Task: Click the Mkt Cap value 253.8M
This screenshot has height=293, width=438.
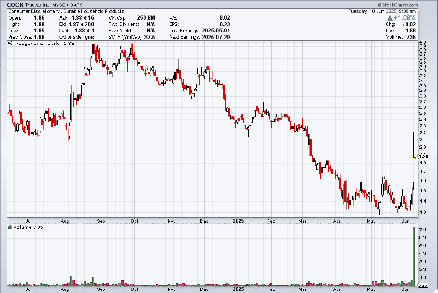Action: click(146, 17)
